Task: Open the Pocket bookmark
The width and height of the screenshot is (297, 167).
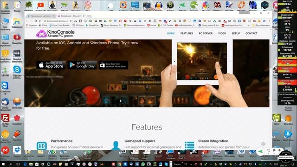Action: (x=152, y=25)
